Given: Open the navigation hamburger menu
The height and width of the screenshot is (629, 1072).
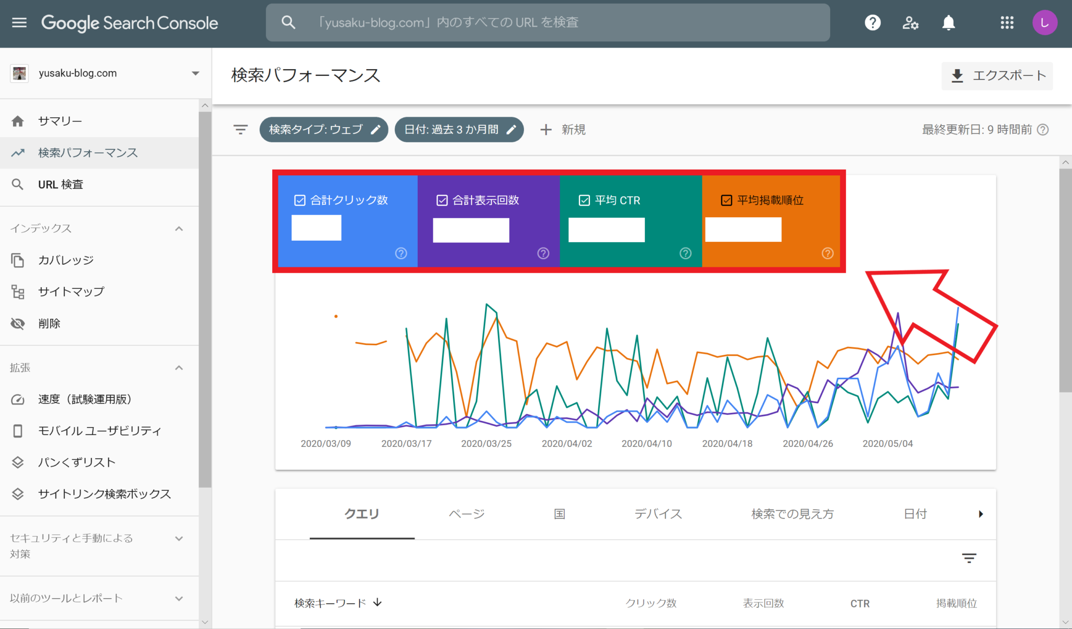Looking at the screenshot, I should [x=19, y=22].
